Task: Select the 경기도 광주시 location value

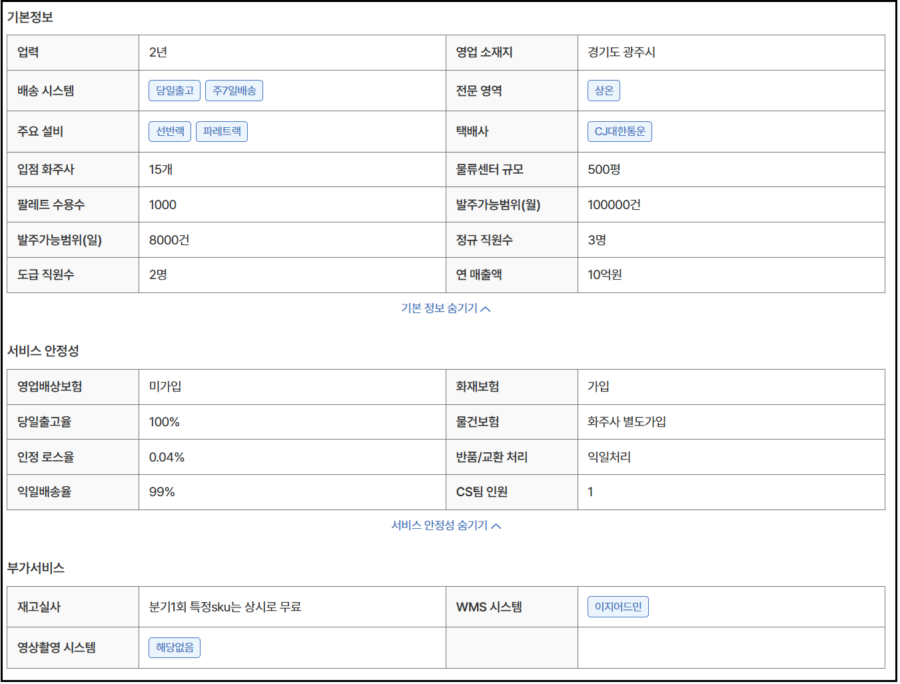Action: (x=622, y=53)
